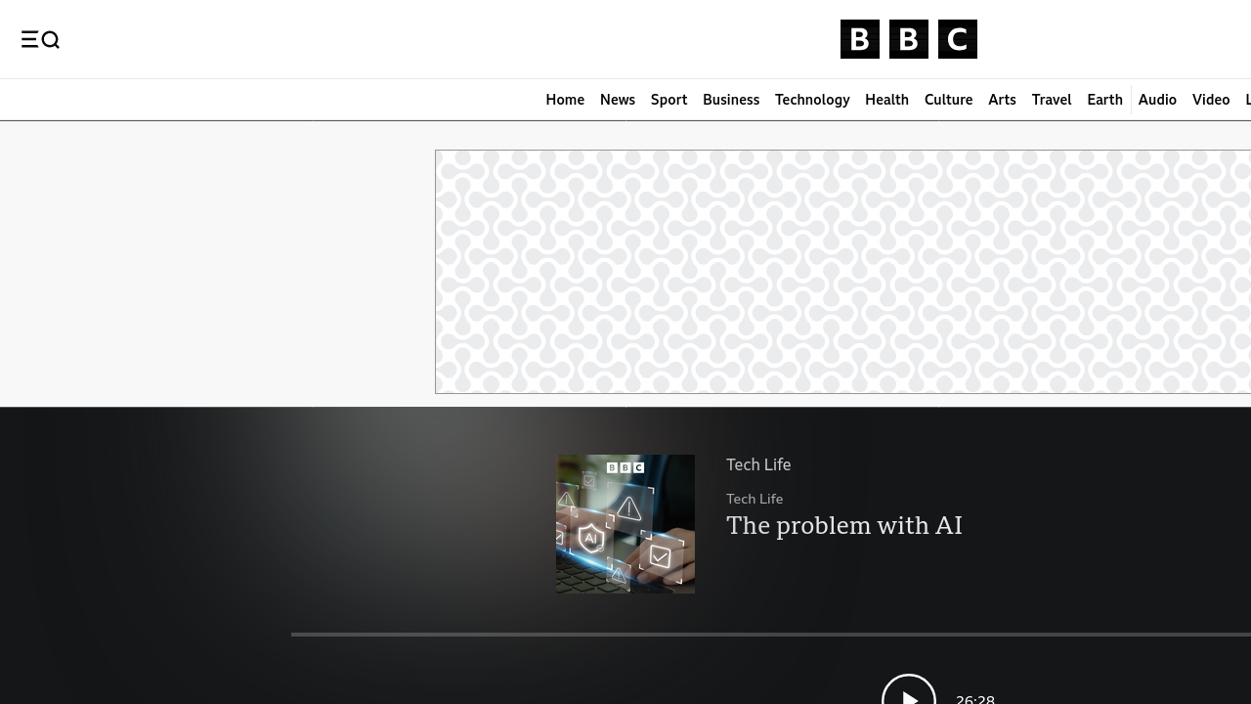The image size is (1251, 704).
Task: Click the advertisement banner placeholder
Action: pos(842,272)
